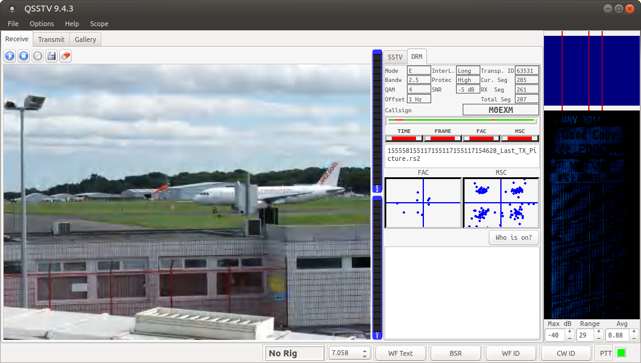Open the Gallery tab
Viewport: 641px width, 363px height.
(86, 39)
